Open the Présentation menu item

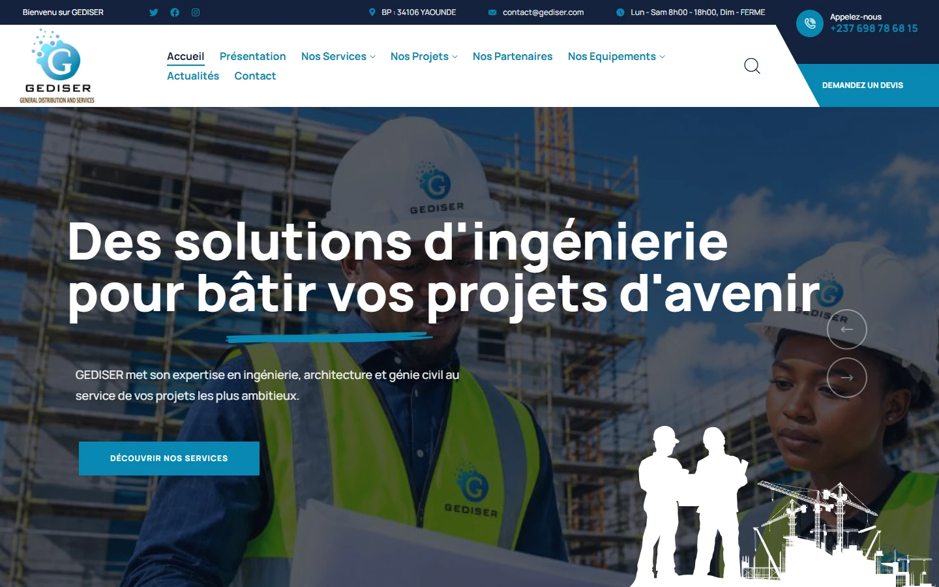pos(253,57)
